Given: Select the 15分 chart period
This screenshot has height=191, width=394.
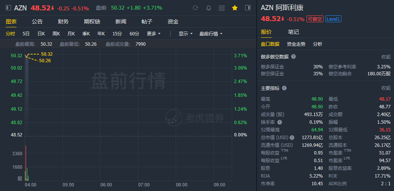Looking at the screenshot, I should (117, 34).
